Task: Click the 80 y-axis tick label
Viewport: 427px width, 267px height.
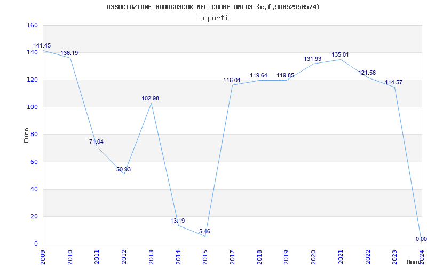Action: [x=34, y=135]
